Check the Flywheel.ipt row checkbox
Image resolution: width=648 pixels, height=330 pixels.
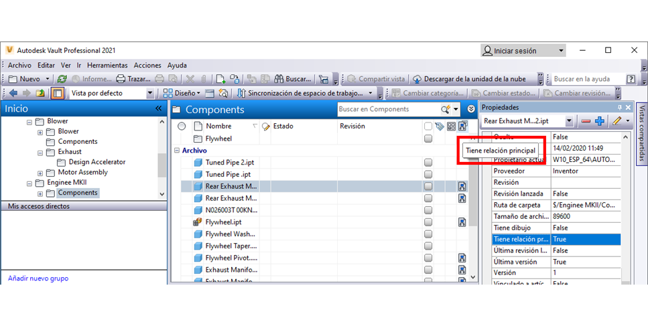coord(428,222)
